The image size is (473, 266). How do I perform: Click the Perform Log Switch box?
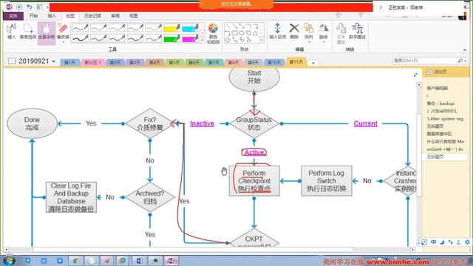(x=327, y=180)
